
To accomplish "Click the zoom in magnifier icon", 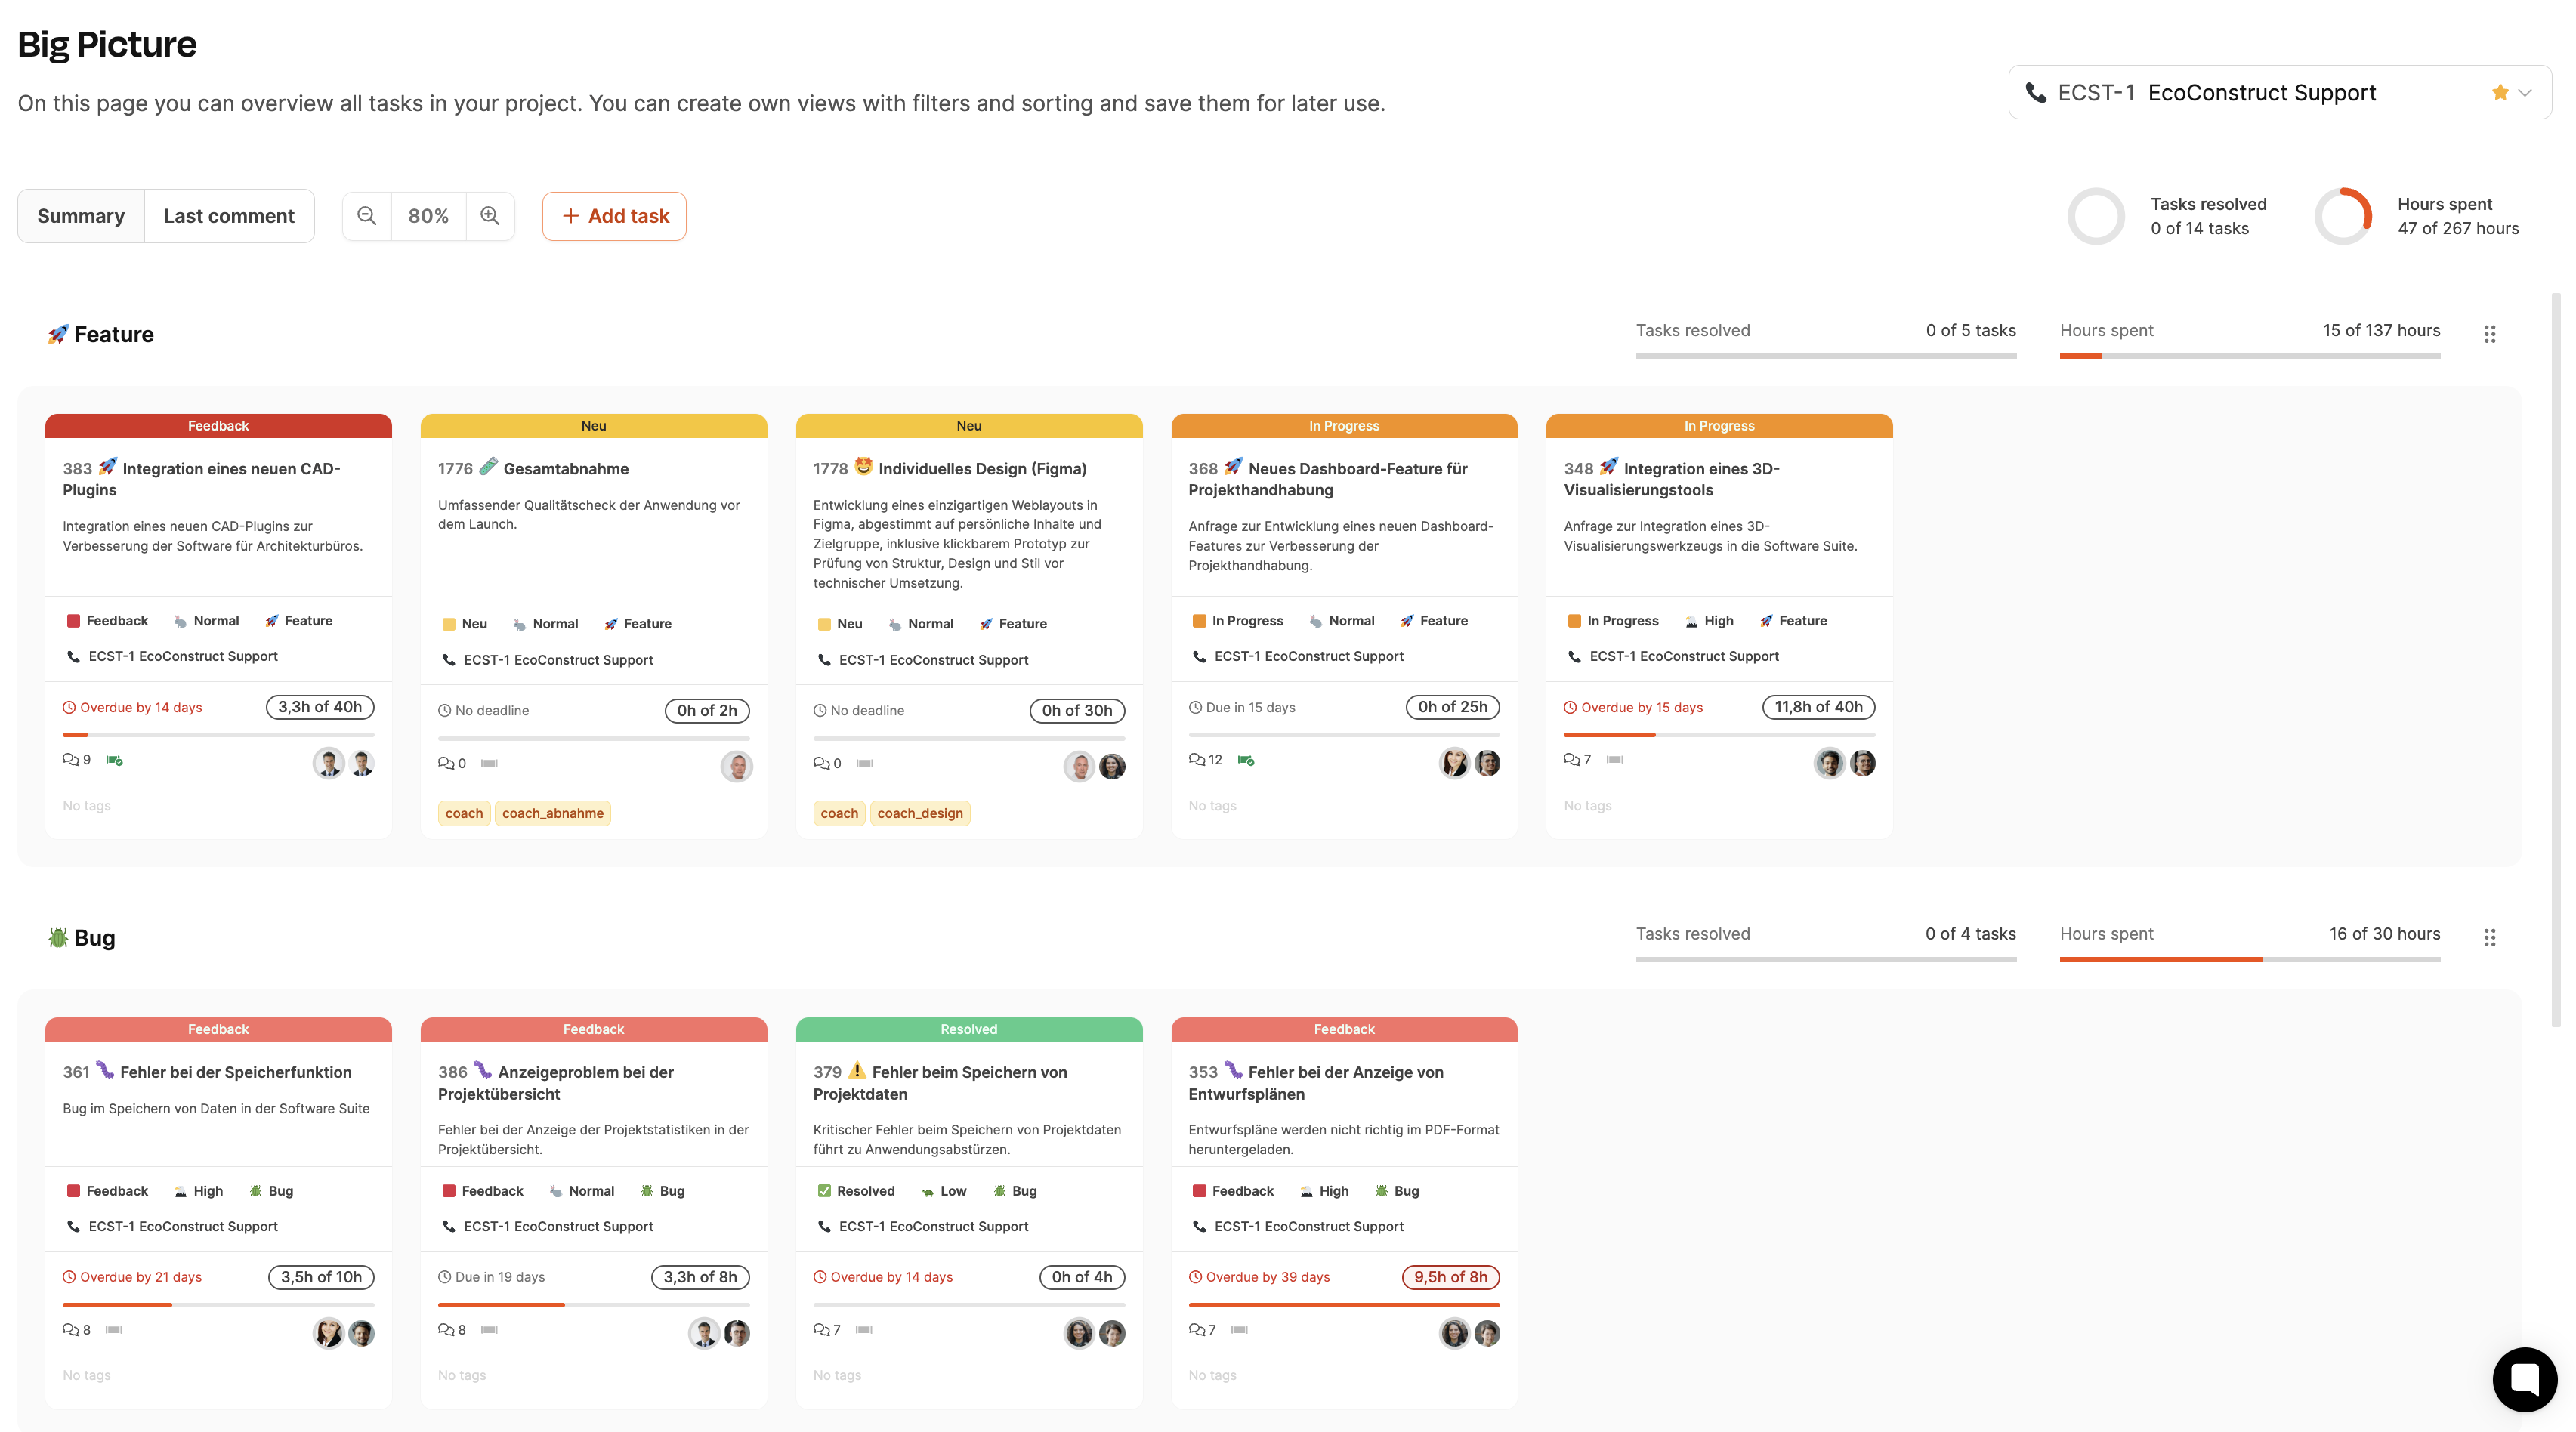I will tap(490, 216).
